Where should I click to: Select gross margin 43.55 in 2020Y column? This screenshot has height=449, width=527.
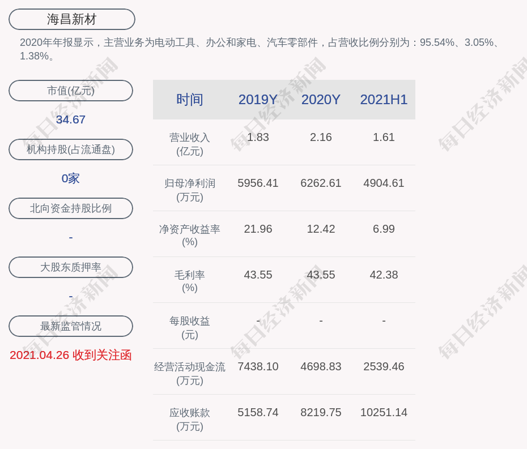pos(321,275)
